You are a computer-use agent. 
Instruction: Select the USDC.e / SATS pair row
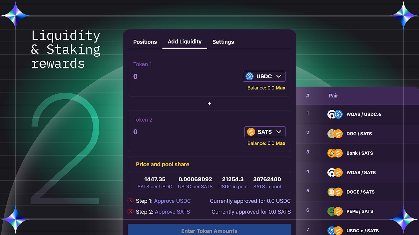click(358, 228)
